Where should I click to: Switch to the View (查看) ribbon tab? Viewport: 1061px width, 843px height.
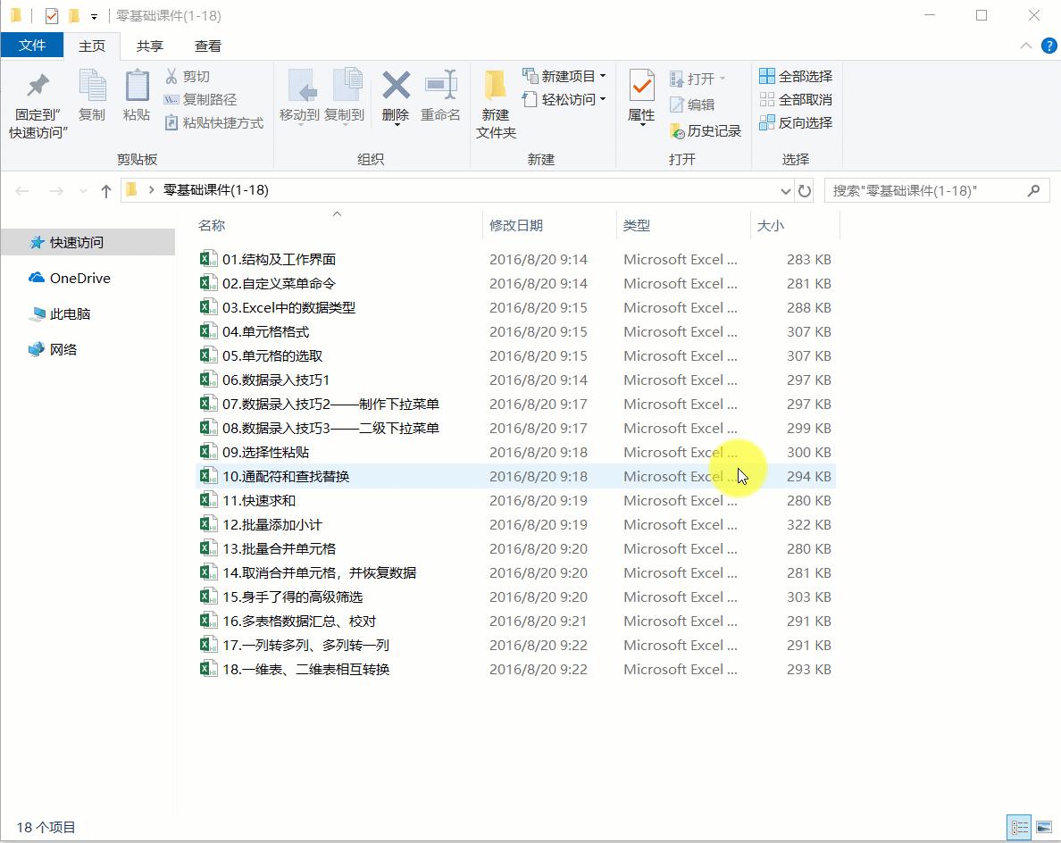pos(206,46)
